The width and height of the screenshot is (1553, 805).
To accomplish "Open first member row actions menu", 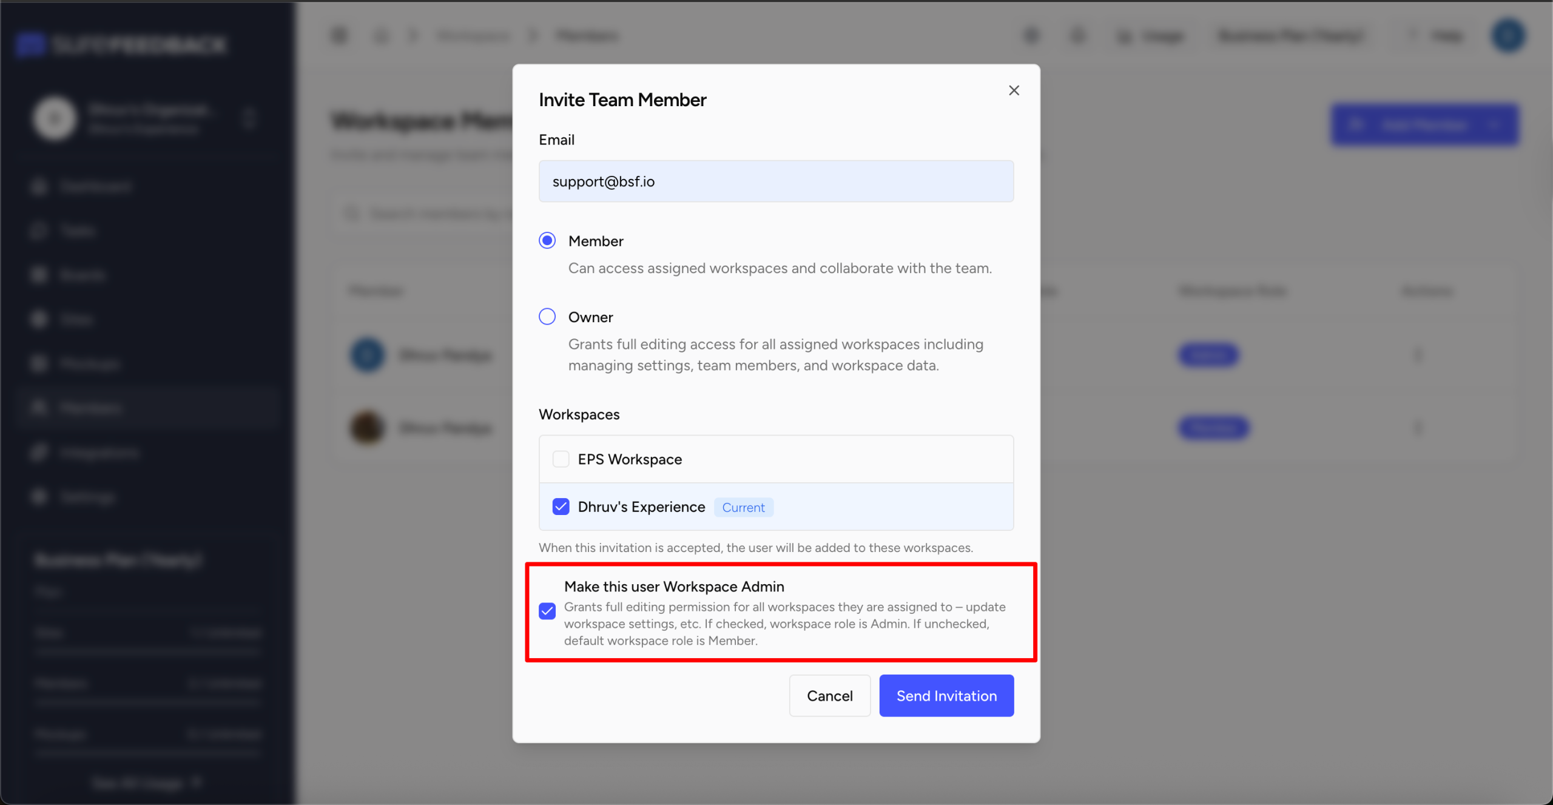I will 1418,355.
